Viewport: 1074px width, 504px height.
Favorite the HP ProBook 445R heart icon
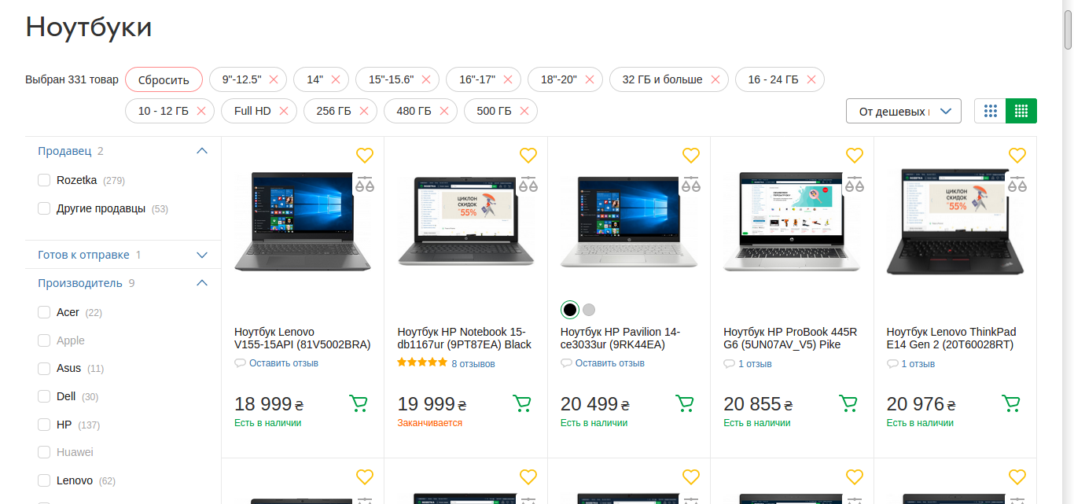854,155
